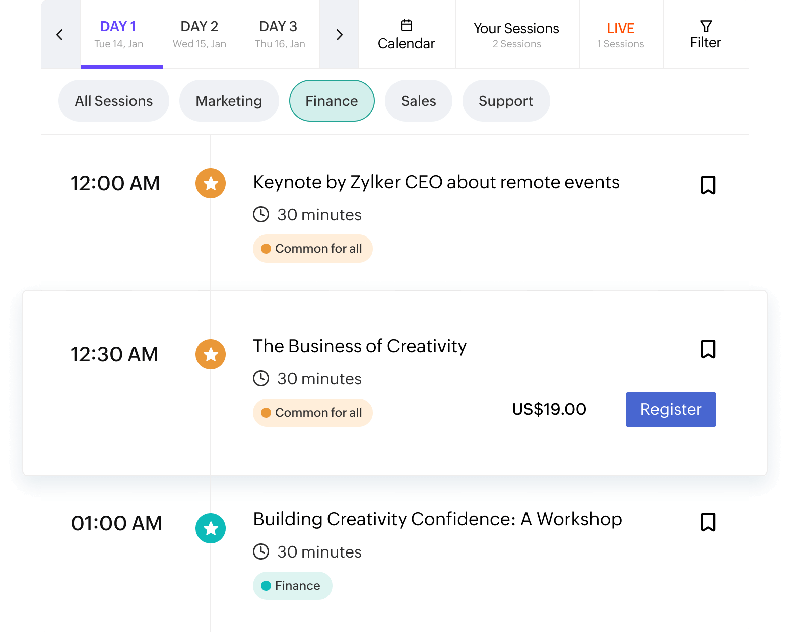The height and width of the screenshot is (632, 790).
Task: Select the Sales track filter
Action: [418, 101]
